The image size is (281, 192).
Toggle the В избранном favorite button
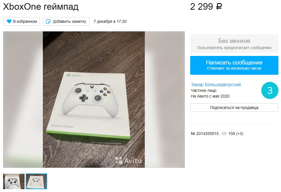coord(21,21)
